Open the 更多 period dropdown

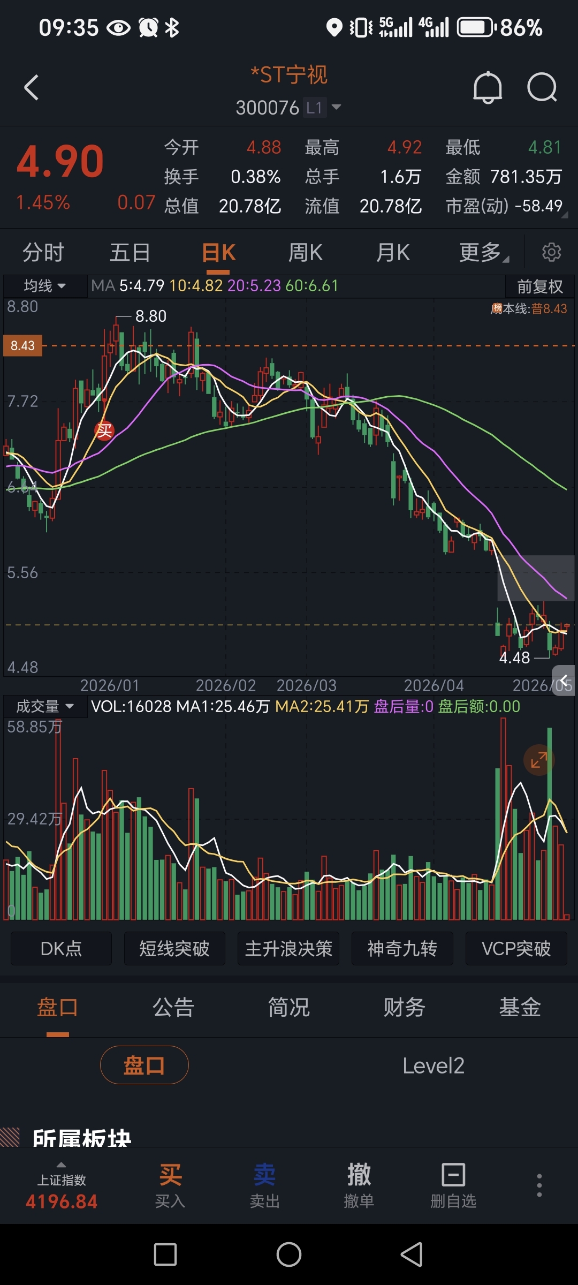point(484,253)
